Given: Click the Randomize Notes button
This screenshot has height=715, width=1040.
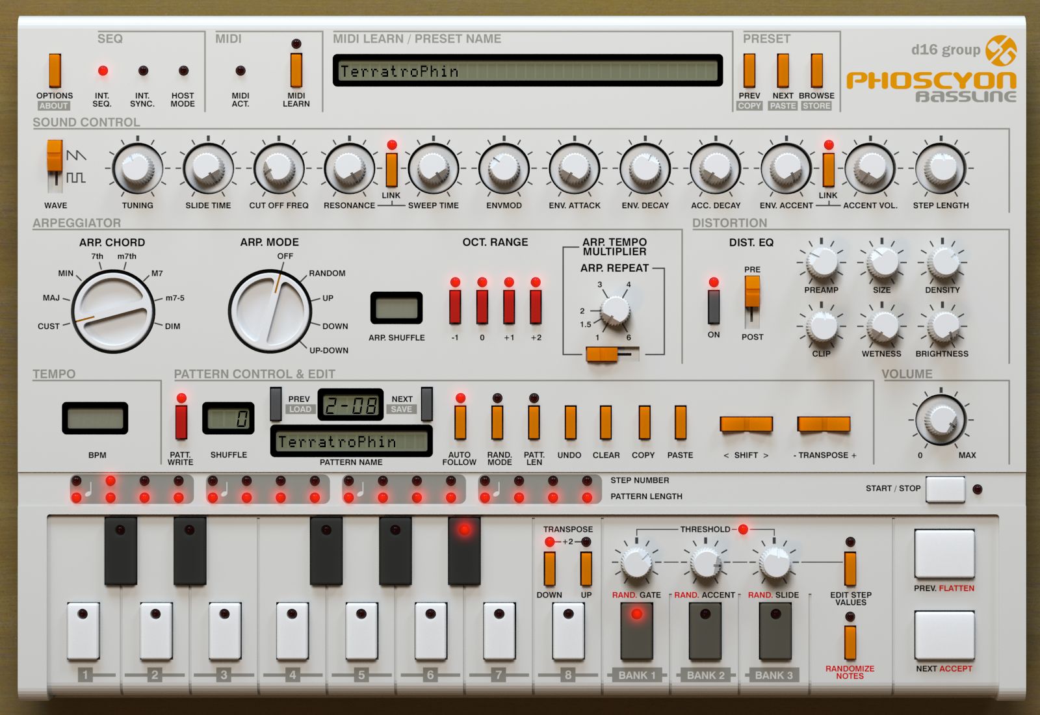Looking at the screenshot, I should tap(850, 642).
